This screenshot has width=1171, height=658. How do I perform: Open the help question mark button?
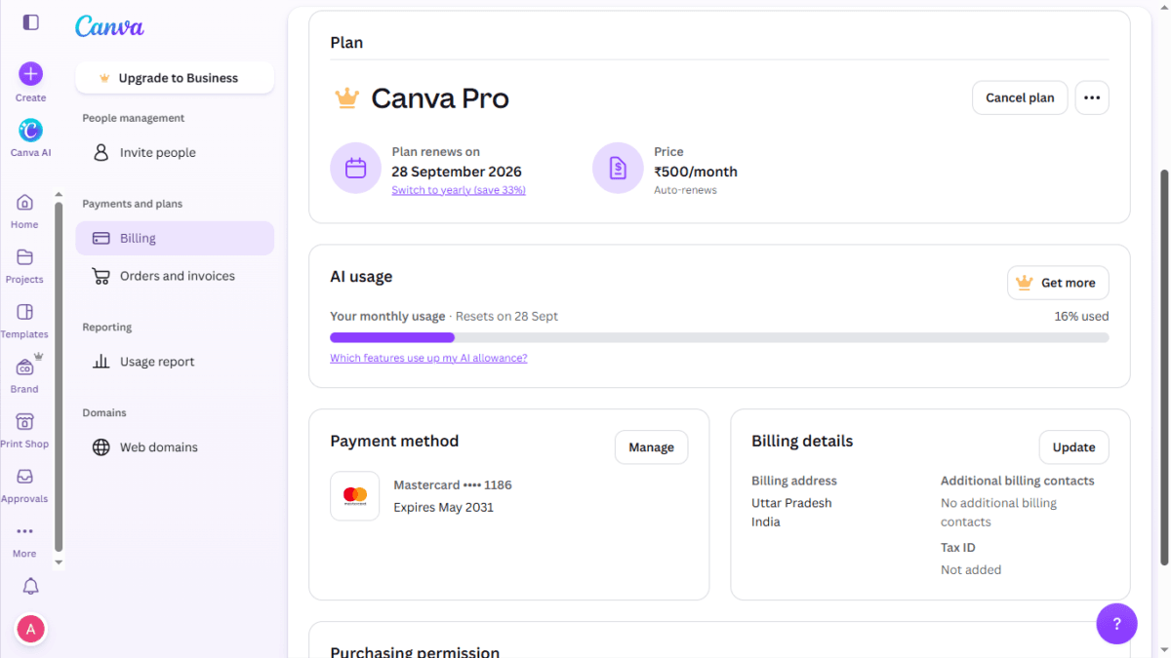click(x=1117, y=624)
